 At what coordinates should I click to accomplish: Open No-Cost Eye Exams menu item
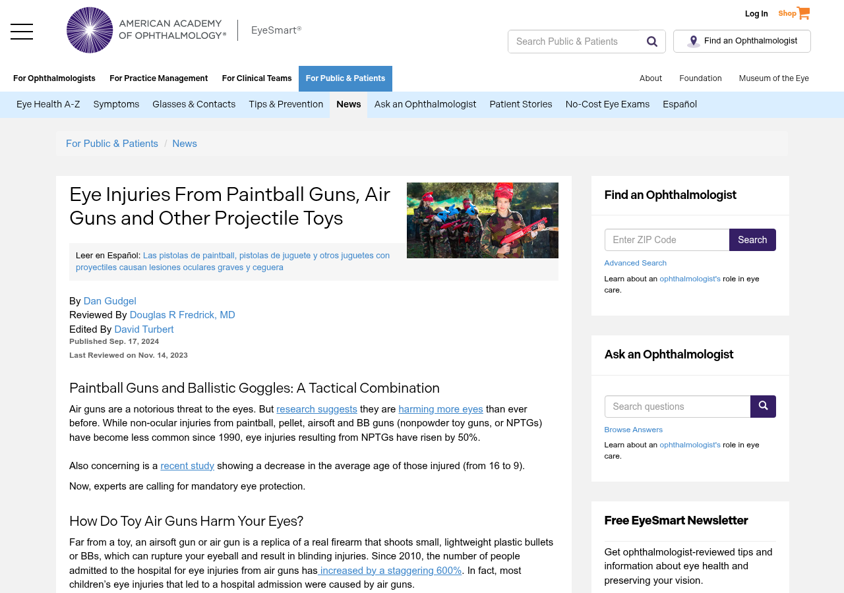coord(607,105)
